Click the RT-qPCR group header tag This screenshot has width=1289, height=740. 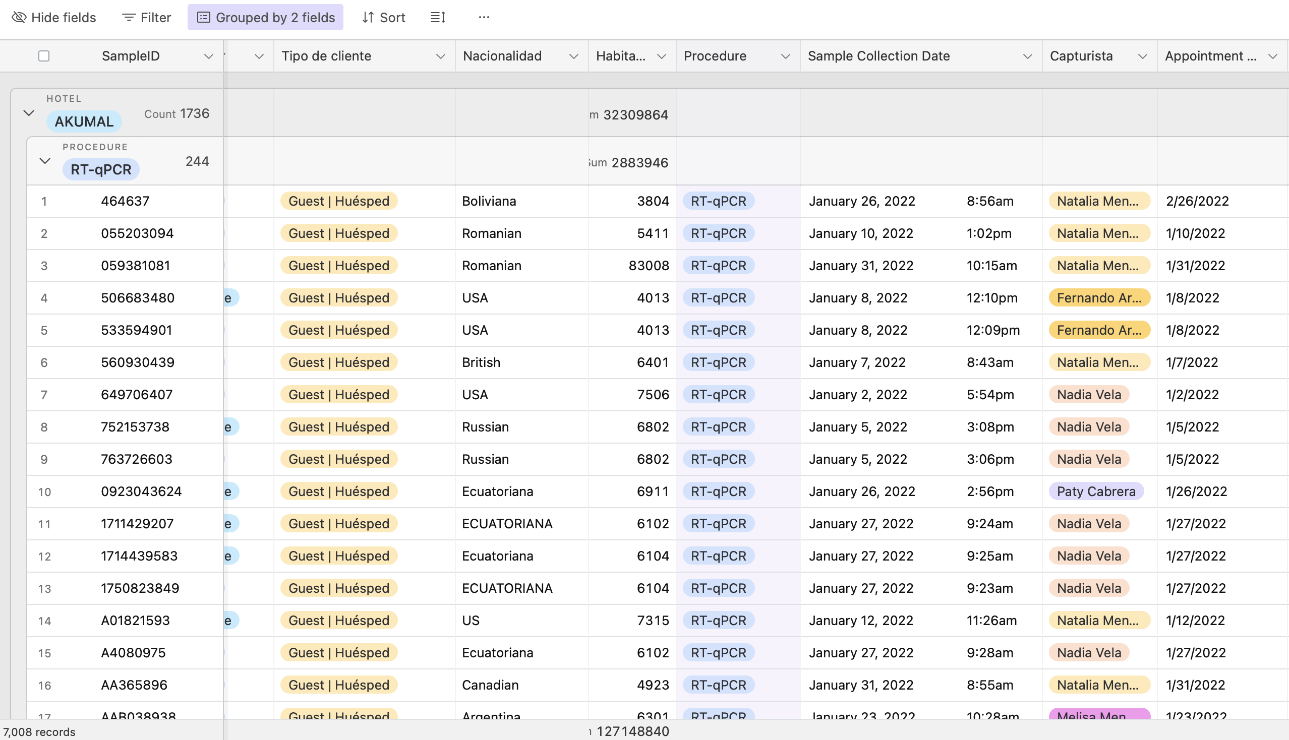point(101,169)
